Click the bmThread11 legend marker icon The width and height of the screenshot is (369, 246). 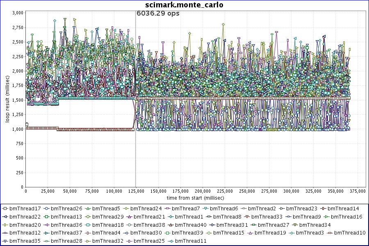[171, 241]
